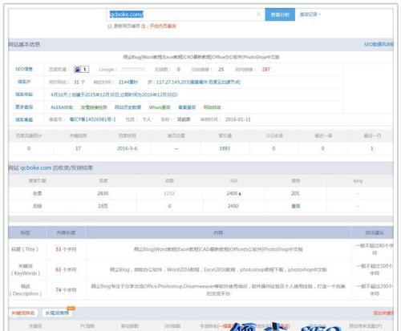The height and width of the screenshot is (331, 401).
Task: Switch to the keyword ranking tab
Action: [x=23, y=313]
